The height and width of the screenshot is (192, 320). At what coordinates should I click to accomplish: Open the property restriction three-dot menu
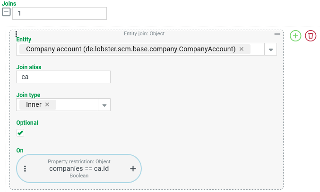pos(25,168)
